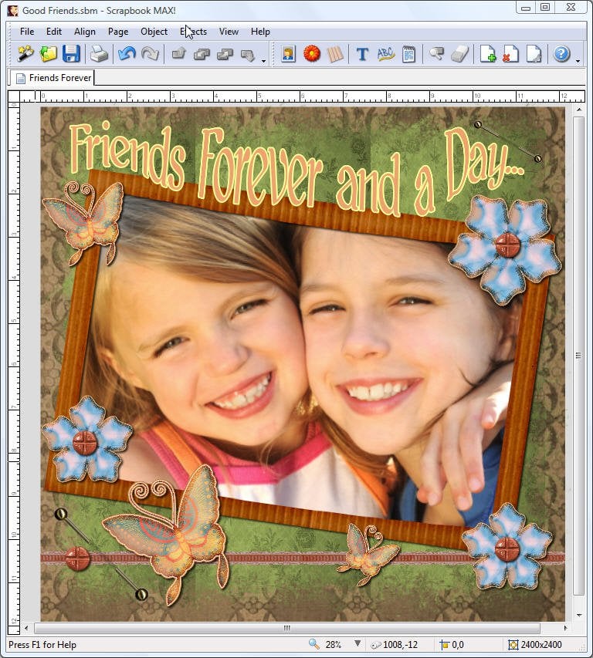Expand the right toolbar options arrow
Screen dimensions: 593x658
[x=578, y=61]
